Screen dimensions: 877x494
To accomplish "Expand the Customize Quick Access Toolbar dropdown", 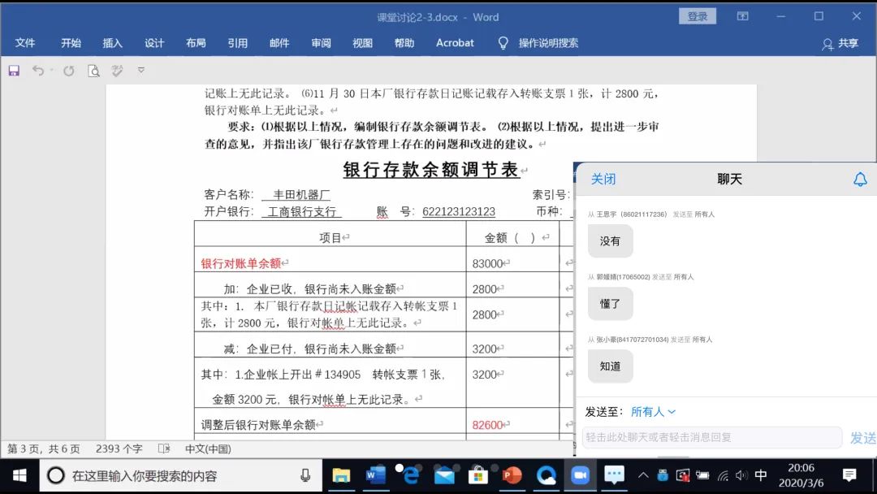I will 140,71.
